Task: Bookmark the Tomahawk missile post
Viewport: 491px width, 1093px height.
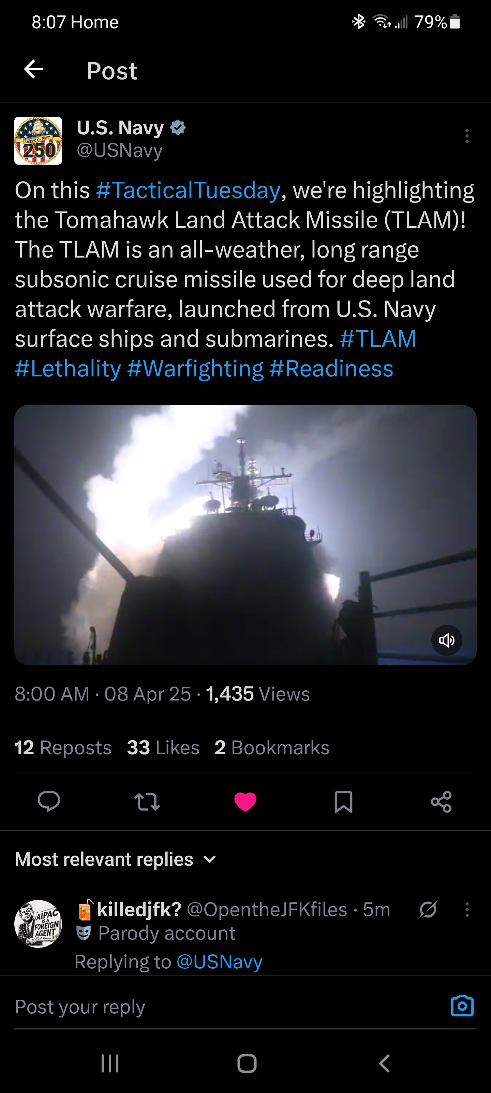Action: coord(343,802)
